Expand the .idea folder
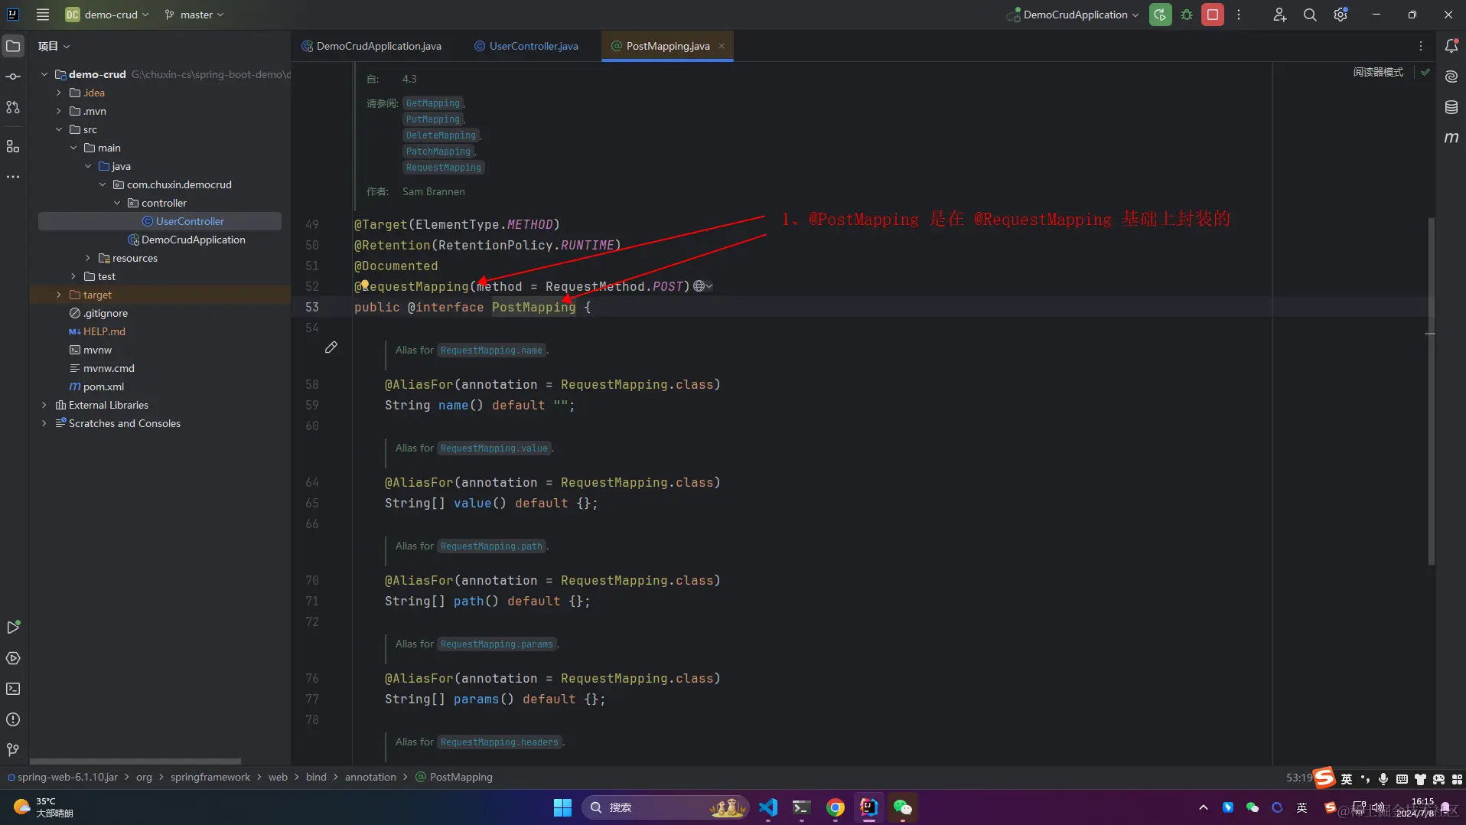The image size is (1466, 825). pyautogui.click(x=59, y=93)
